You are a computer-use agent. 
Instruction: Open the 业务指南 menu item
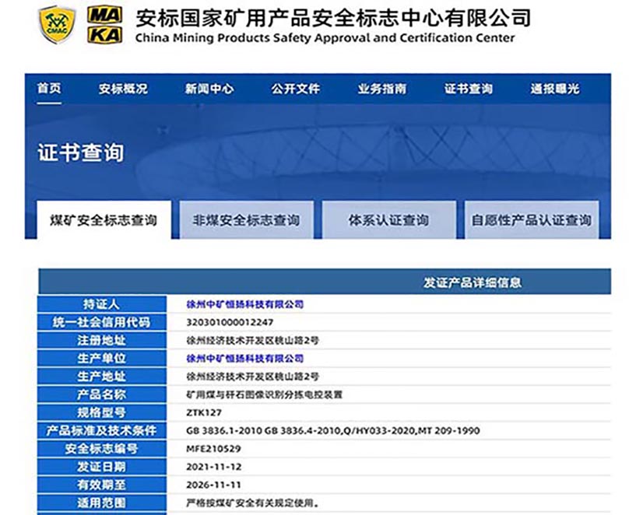coord(381,89)
